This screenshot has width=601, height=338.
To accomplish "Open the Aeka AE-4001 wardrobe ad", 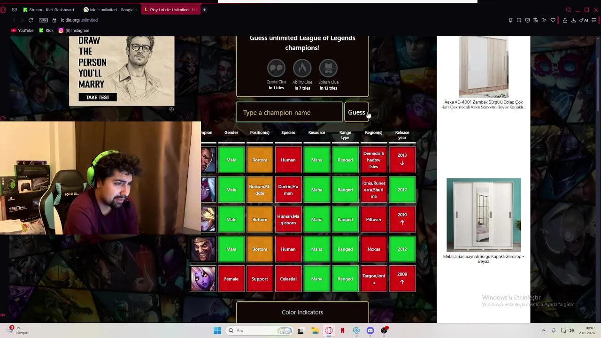I will pyautogui.click(x=483, y=73).
